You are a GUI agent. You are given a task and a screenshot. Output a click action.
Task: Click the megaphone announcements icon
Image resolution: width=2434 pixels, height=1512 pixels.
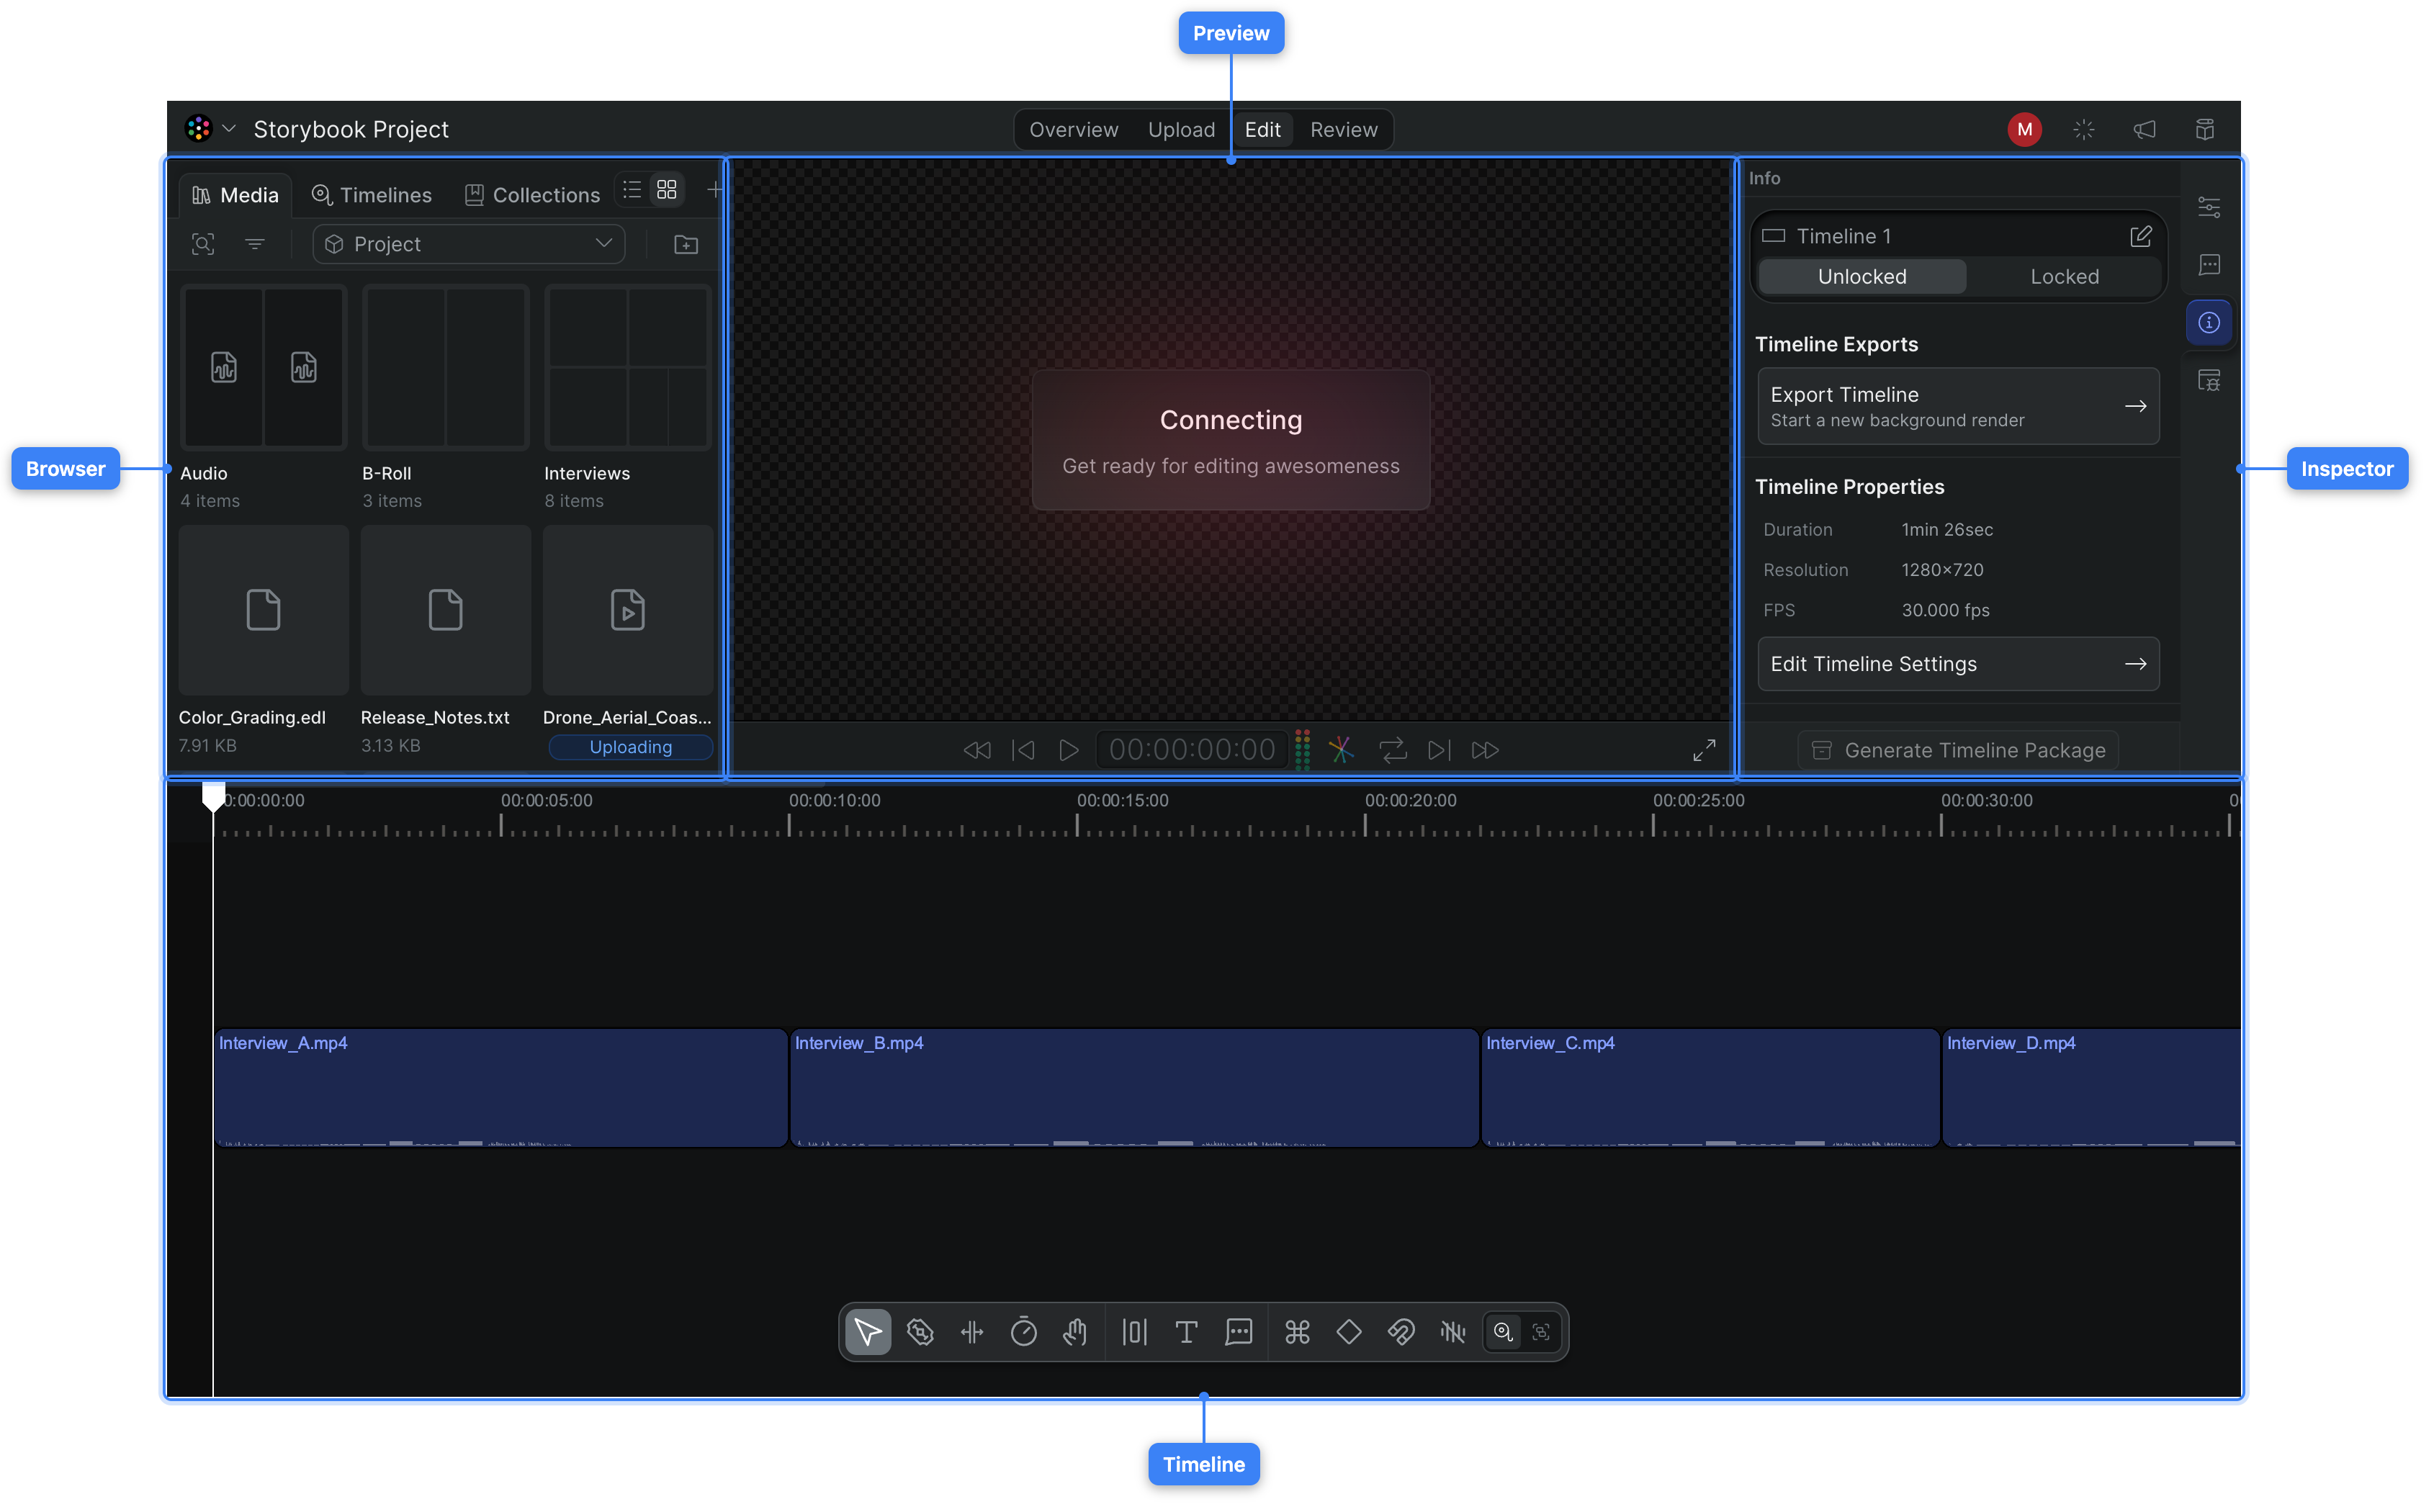point(2144,129)
